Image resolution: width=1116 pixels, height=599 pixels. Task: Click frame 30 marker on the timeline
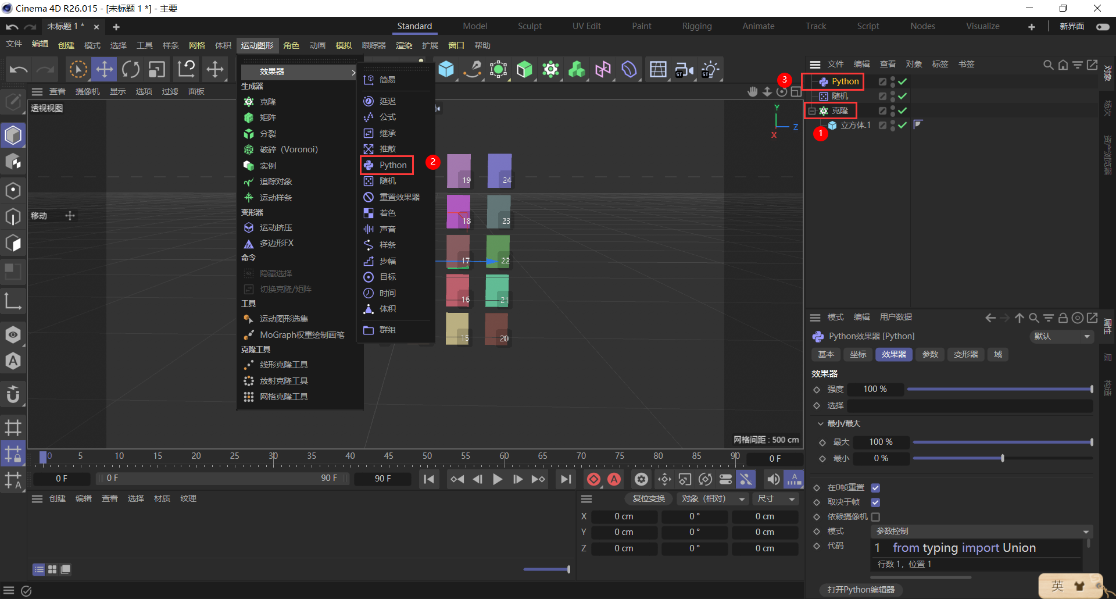pyautogui.click(x=273, y=457)
